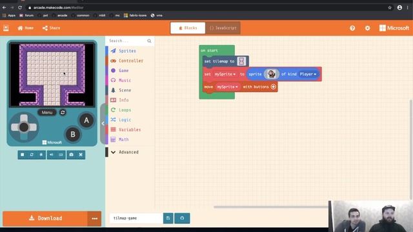Open the Apps bookmarks shortcut
Viewport: 413px width, 232px height.
click(9, 15)
